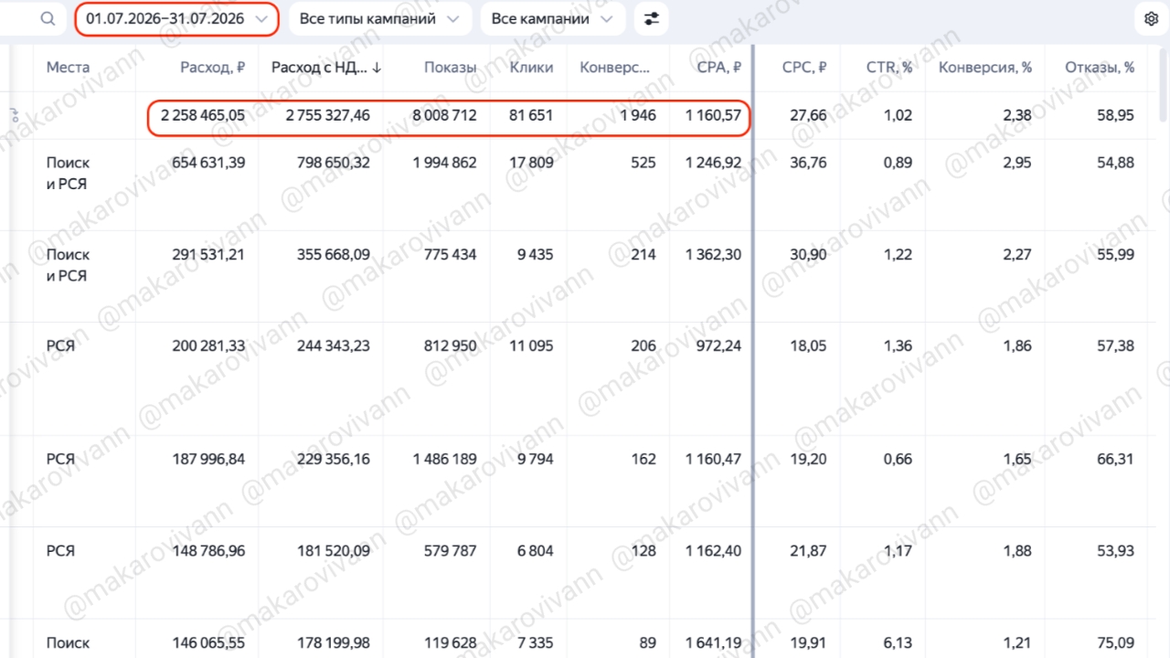This screenshot has height=658, width=1170.
Task: Click the Конверсия, % column header
Action: (985, 67)
